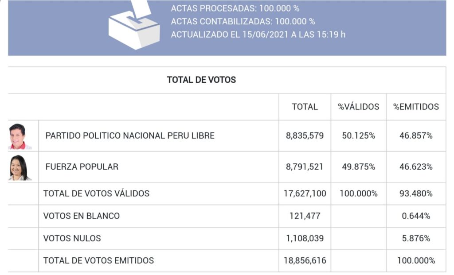Click the TOTAL DE VOTOS table title
The width and height of the screenshot is (454, 275).
(201, 80)
